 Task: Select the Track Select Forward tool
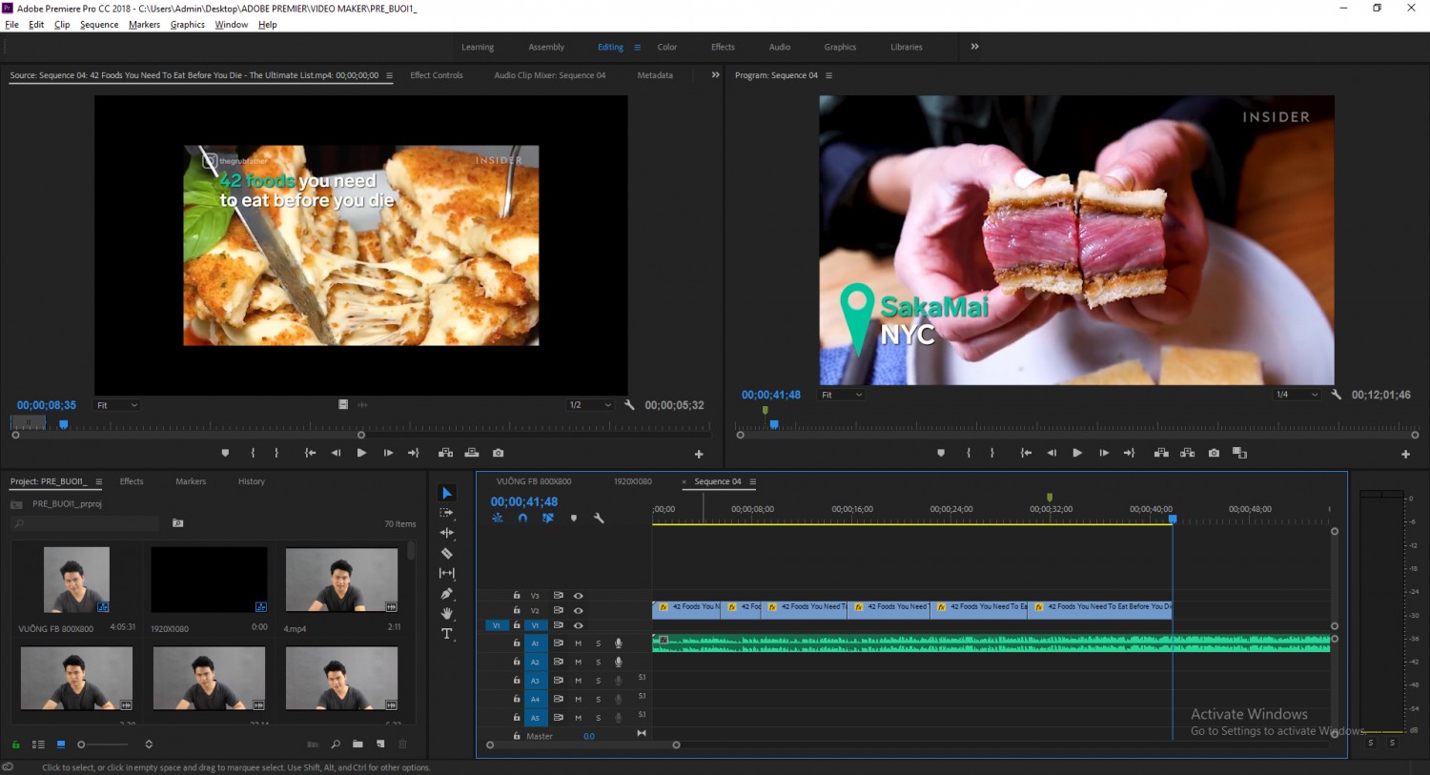(447, 513)
